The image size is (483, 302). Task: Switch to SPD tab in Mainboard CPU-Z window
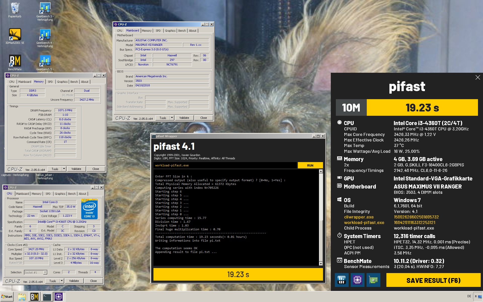click(158, 31)
